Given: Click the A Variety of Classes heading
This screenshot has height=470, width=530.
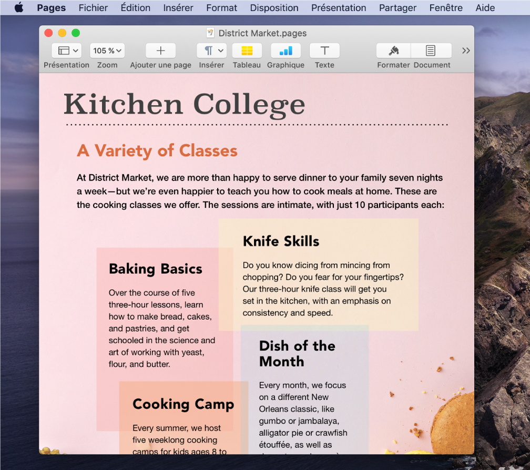Looking at the screenshot, I should pos(157,151).
